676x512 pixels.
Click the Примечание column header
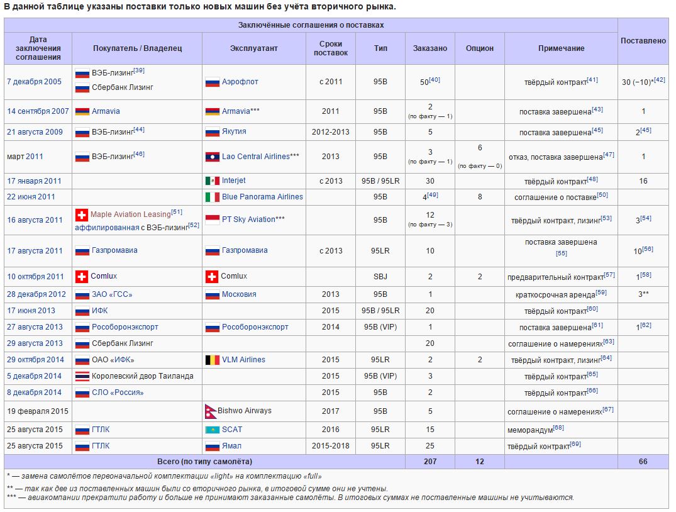click(561, 48)
